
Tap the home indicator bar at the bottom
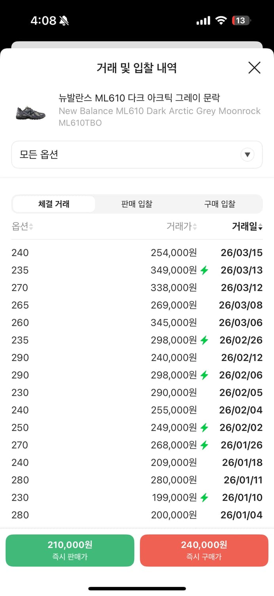137,587
